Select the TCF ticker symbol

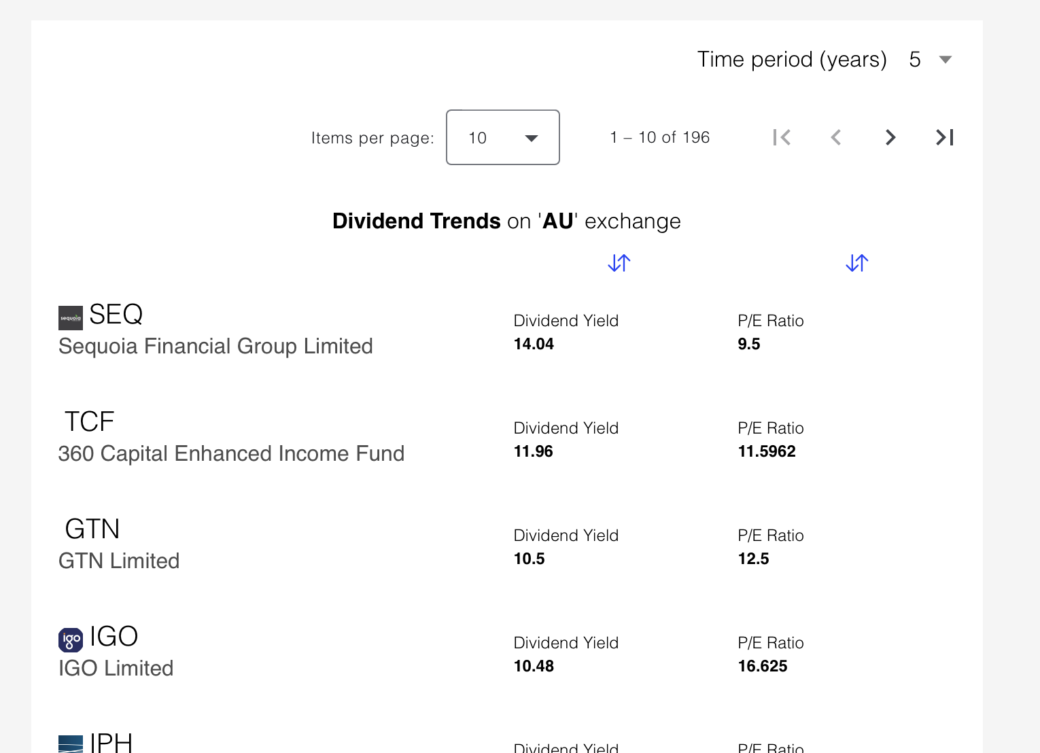click(89, 421)
